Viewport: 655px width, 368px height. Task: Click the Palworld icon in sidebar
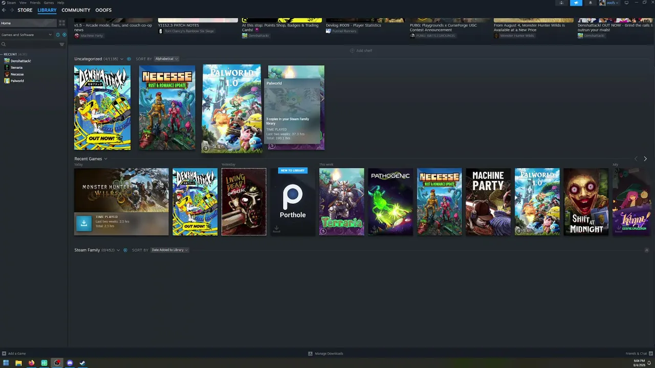tap(7, 81)
